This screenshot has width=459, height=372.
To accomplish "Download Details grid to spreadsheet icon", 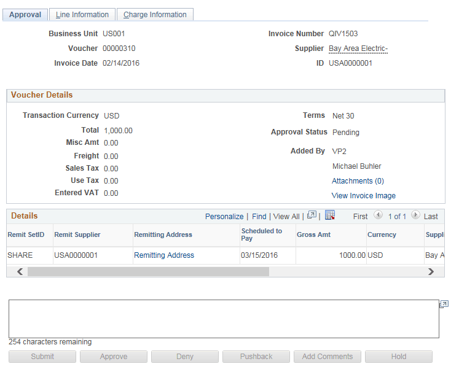I will [330, 215].
